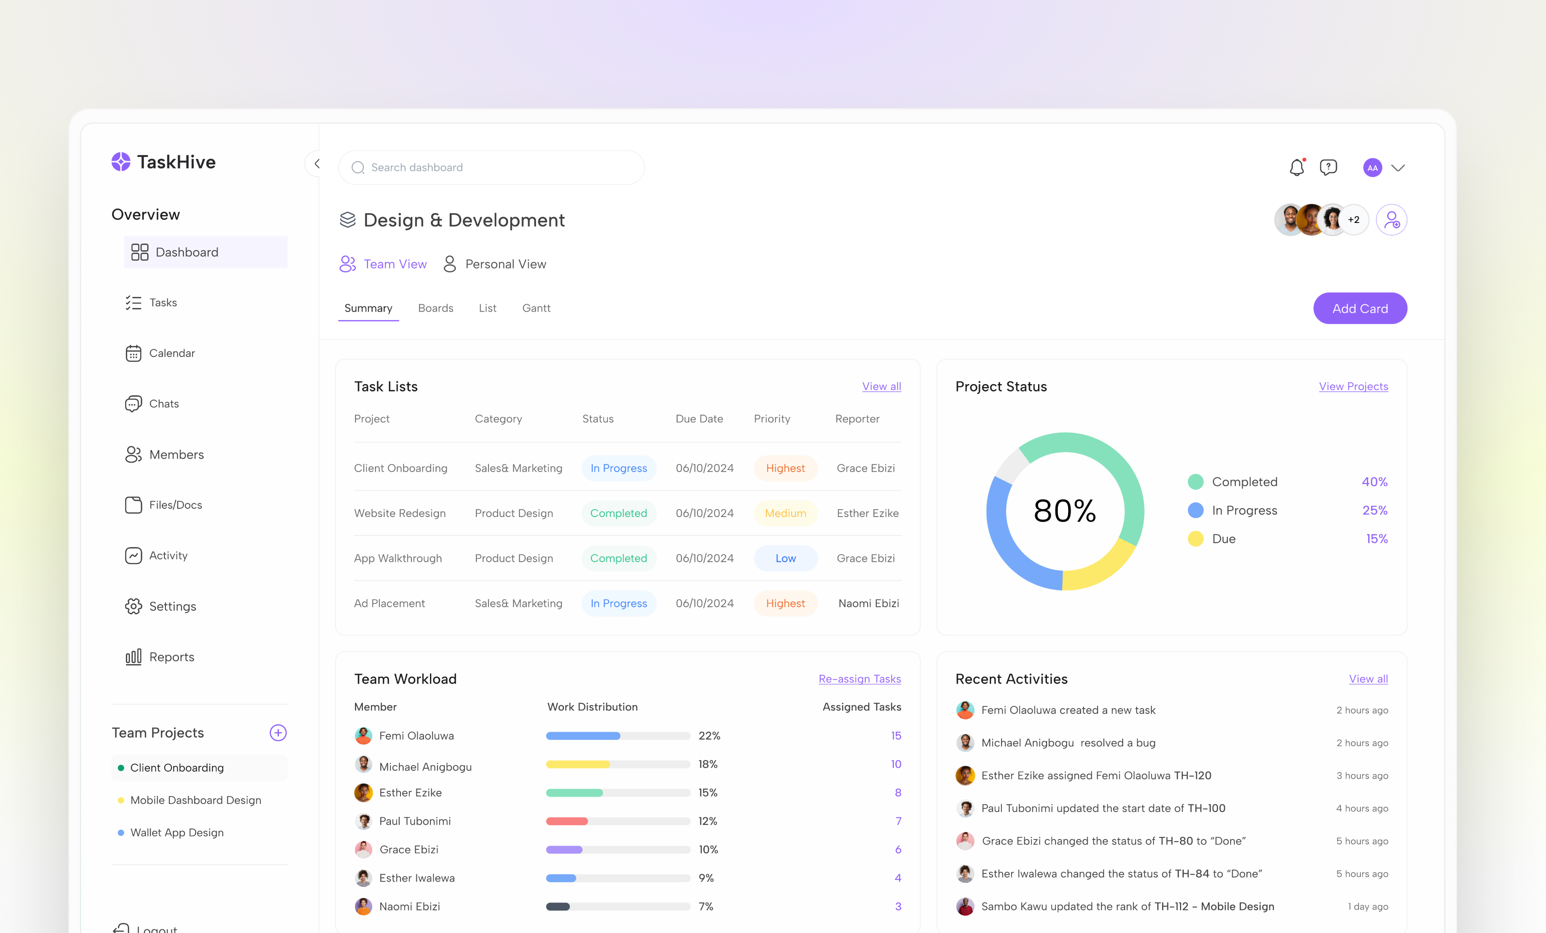1546x933 pixels.
Task: Select the Client Onboarding project
Action: 176,767
